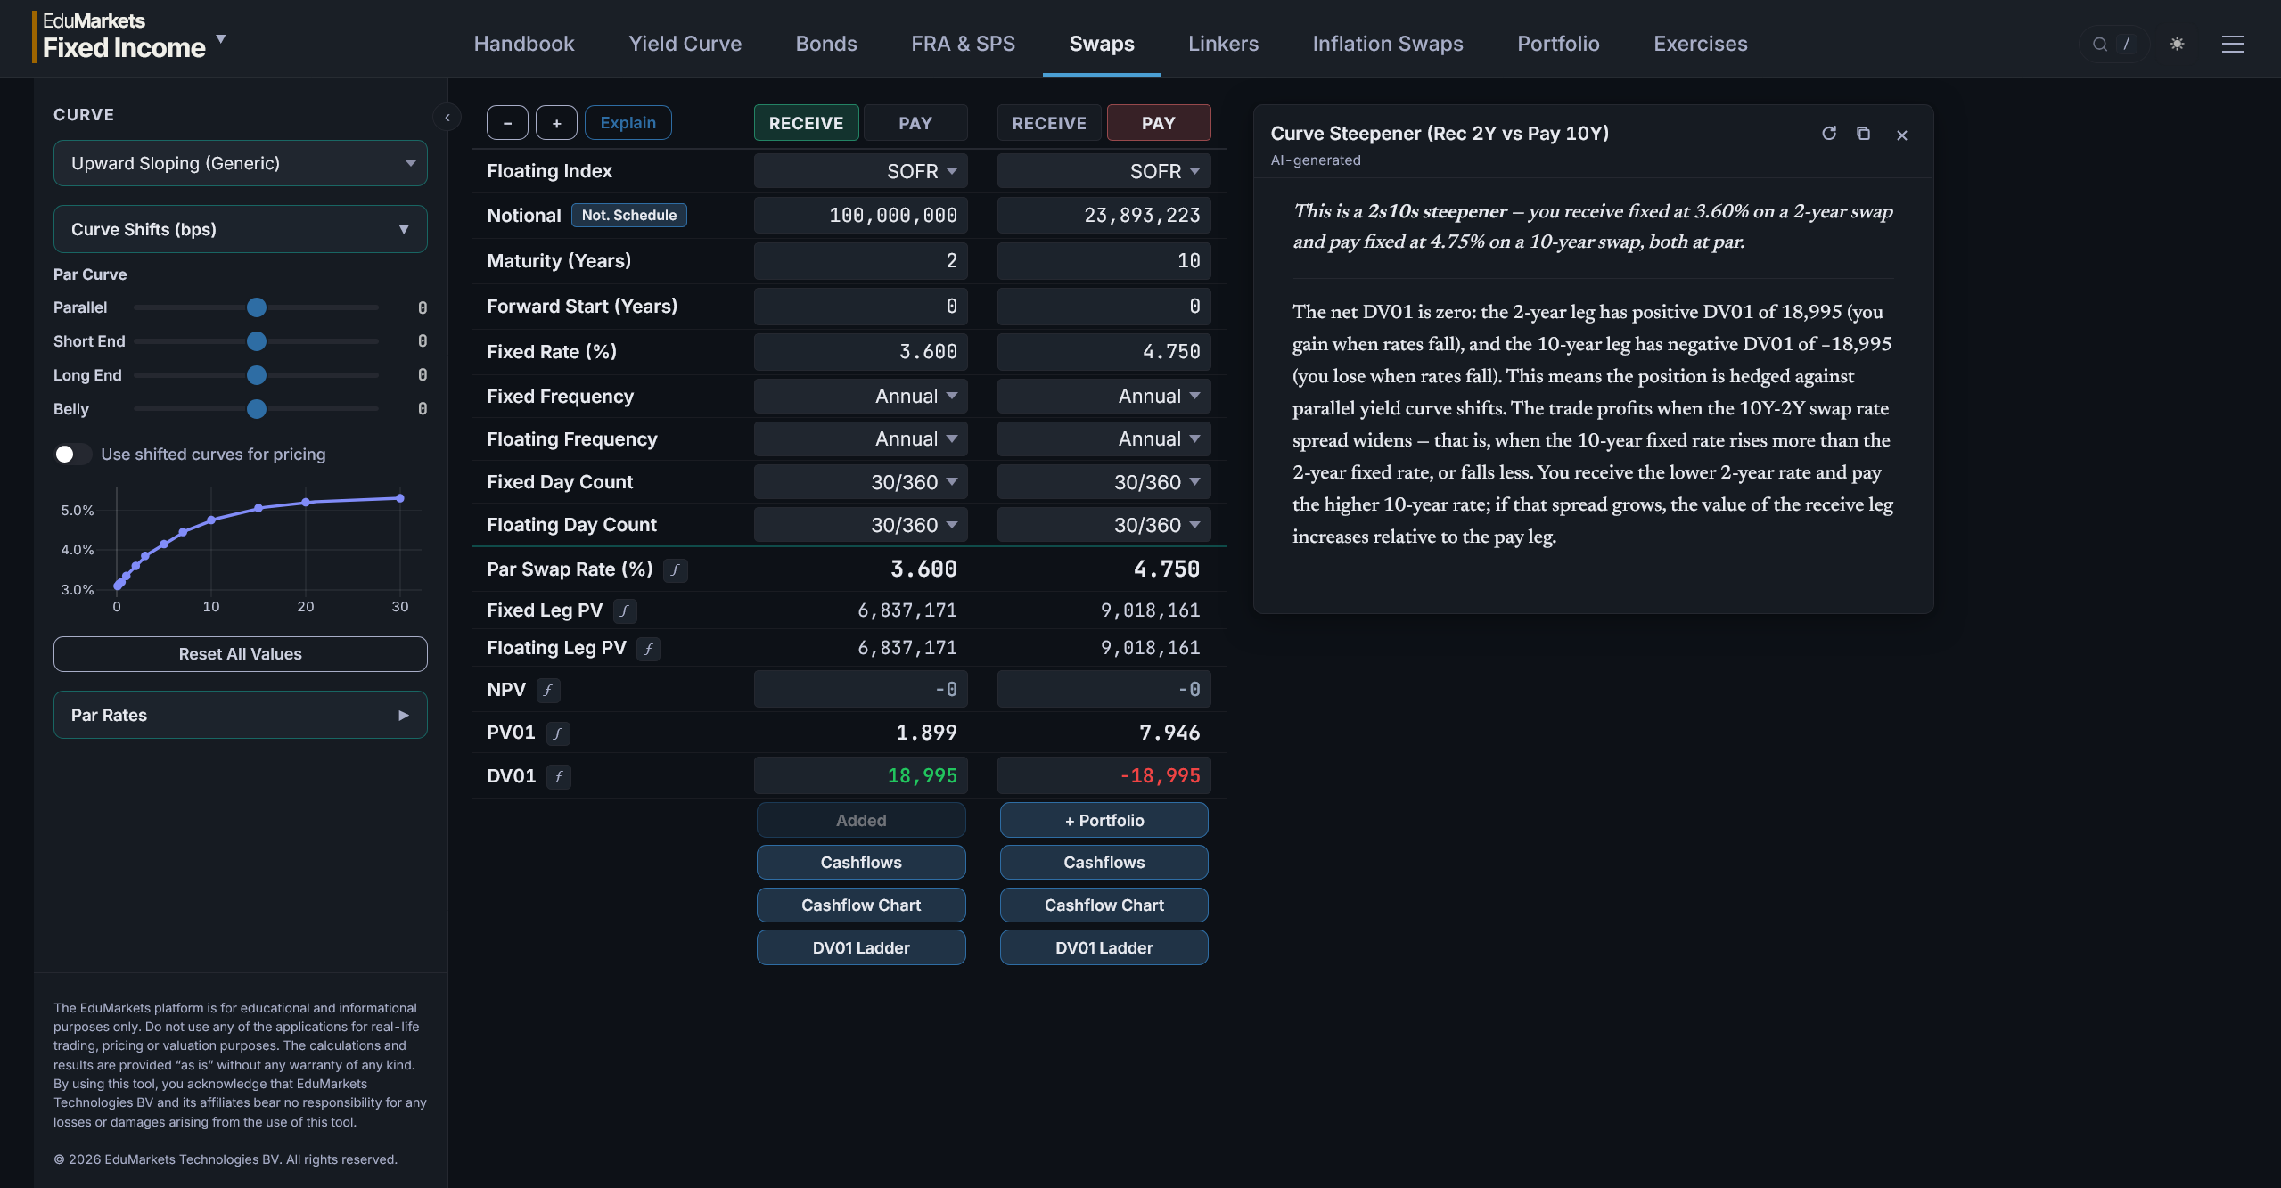Show formula for Floating Leg PV

[x=649, y=649]
